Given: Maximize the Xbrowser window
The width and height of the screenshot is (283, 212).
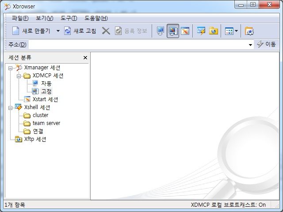Looking at the screenshot, I should 253,5.
